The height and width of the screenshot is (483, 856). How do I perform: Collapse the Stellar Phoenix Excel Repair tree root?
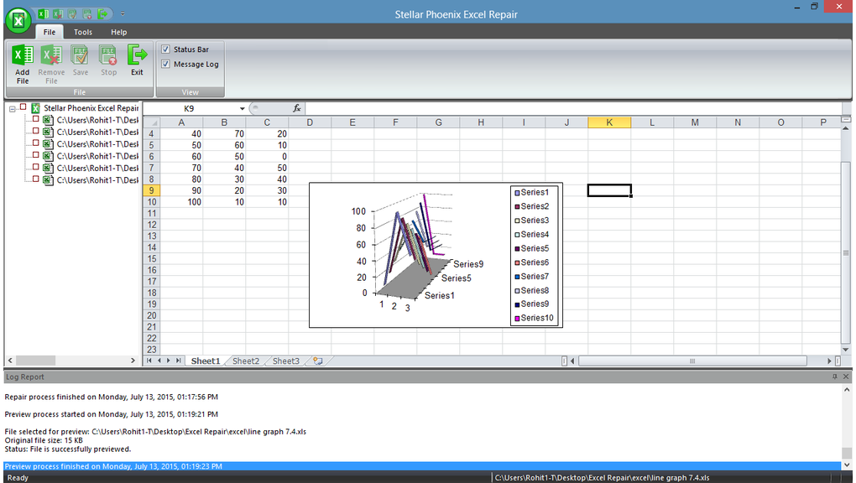(x=12, y=109)
